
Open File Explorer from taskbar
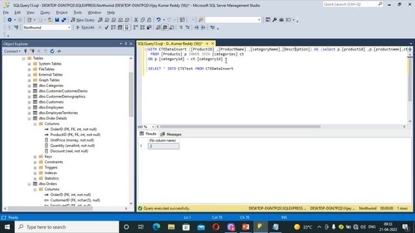pos(171,227)
